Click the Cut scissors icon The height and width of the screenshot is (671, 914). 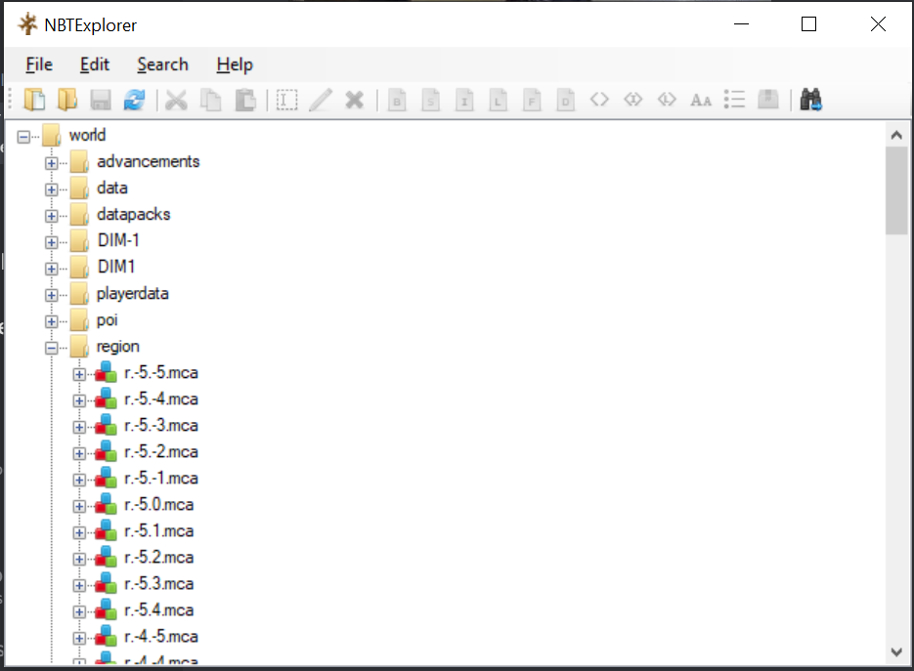175,100
